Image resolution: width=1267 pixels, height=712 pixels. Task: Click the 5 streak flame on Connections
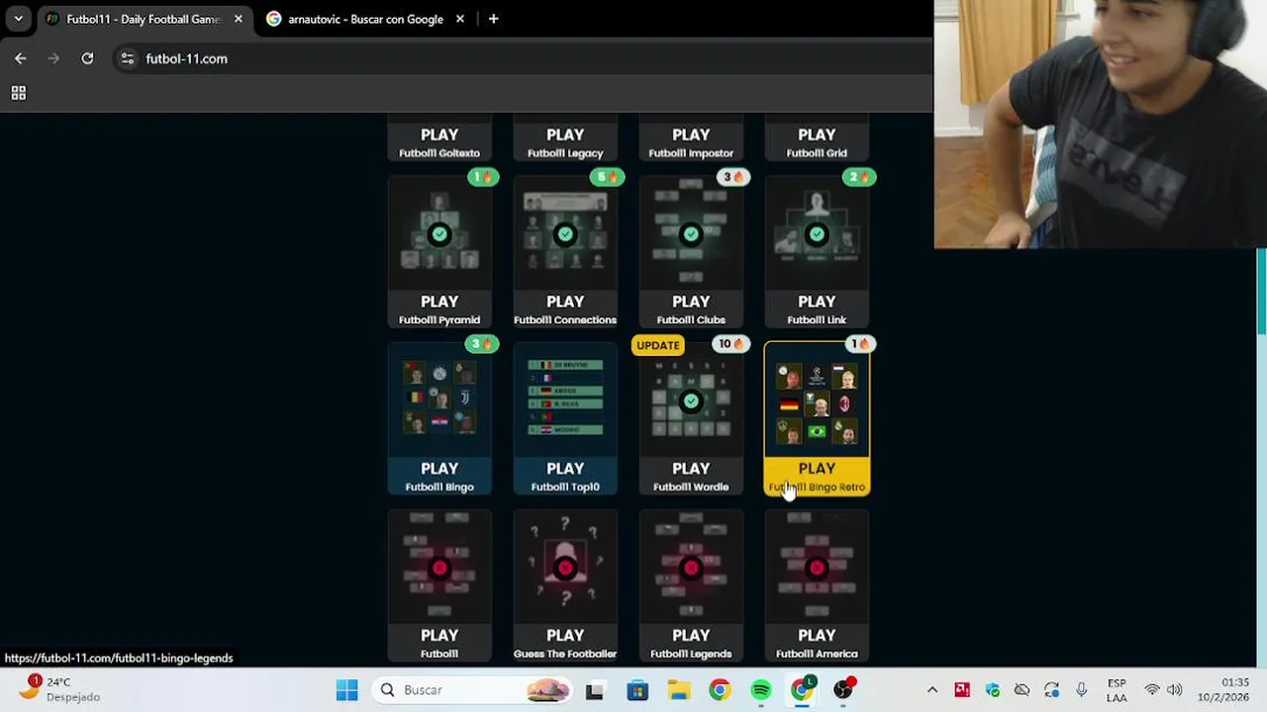(607, 177)
